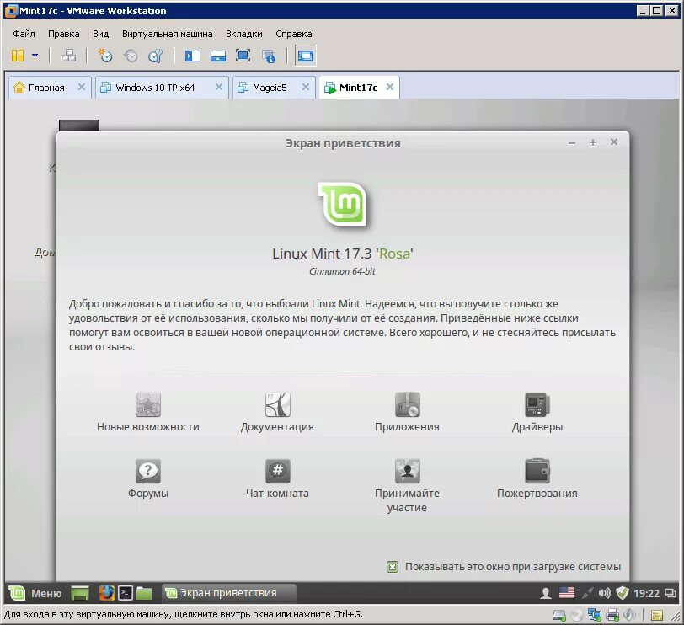Send Ctrl+Alt+Del to the virtual machine
The height and width of the screenshot is (625, 684).
click(x=67, y=56)
